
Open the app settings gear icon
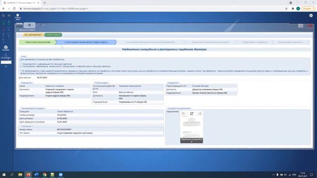click(311, 15)
